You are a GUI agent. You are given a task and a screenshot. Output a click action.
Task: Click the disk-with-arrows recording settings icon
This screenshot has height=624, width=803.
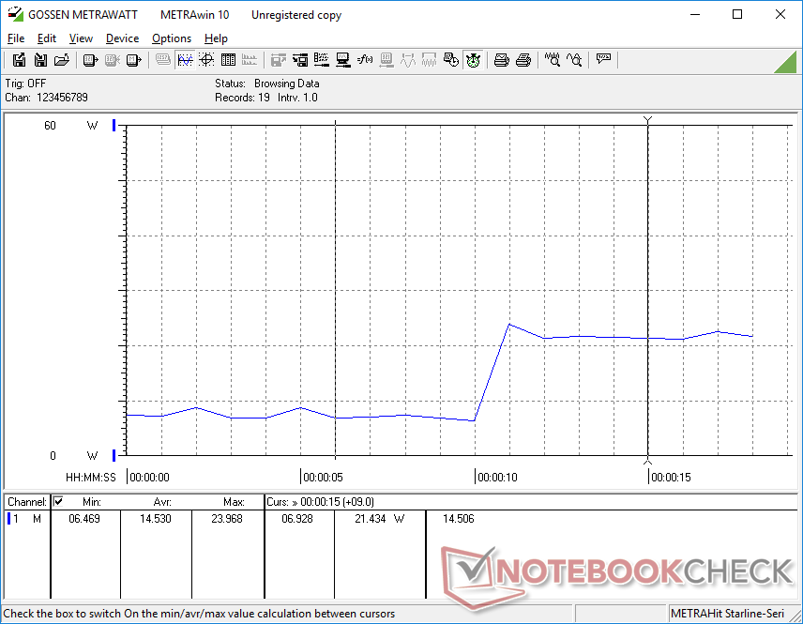click(x=299, y=60)
